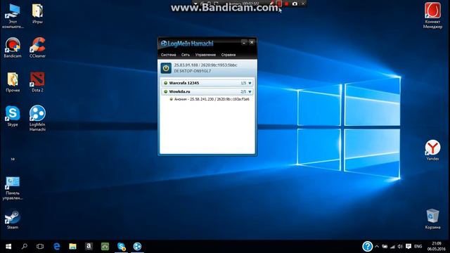Launch the Bandicam desktop shortcut
Screen dimensions: 450x253
coord(13,48)
